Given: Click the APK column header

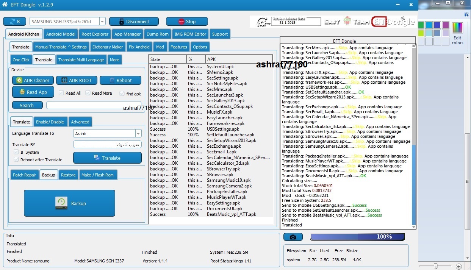Looking at the screenshot, I should click(x=239, y=59).
